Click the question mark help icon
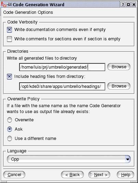138x183 pixels. point(123,4)
